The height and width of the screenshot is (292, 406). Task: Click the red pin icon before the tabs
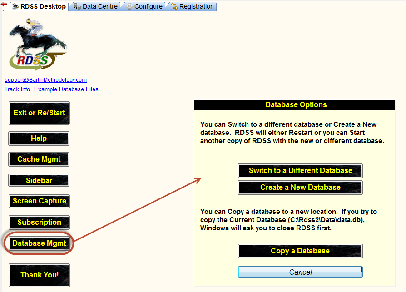coord(4,5)
